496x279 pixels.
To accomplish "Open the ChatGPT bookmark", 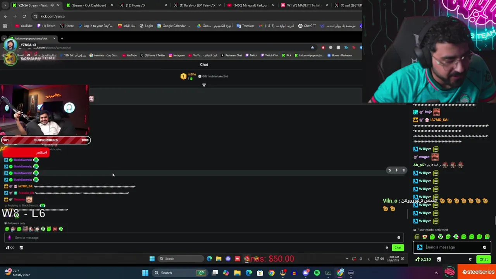I will tap(307, 26).
